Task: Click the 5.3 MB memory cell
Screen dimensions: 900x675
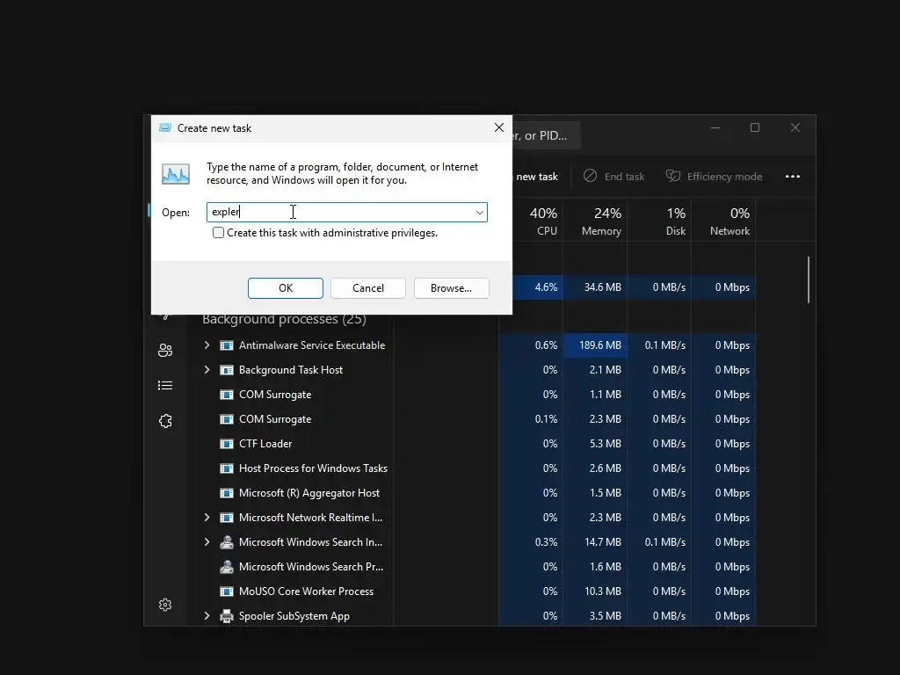Action: click(595, 444)
